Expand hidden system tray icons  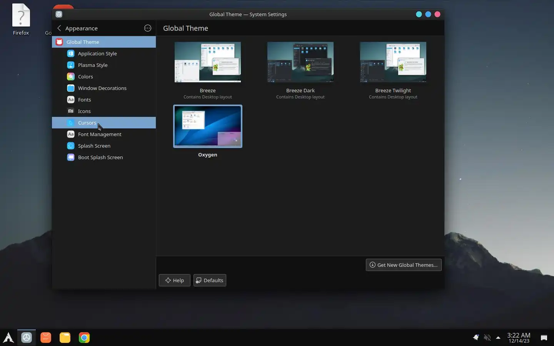(x=498, y=338)
